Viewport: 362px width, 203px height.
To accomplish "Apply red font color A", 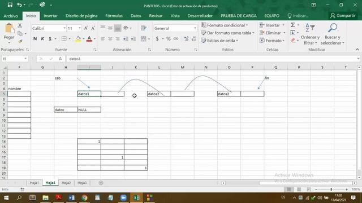I will point(89,39).
